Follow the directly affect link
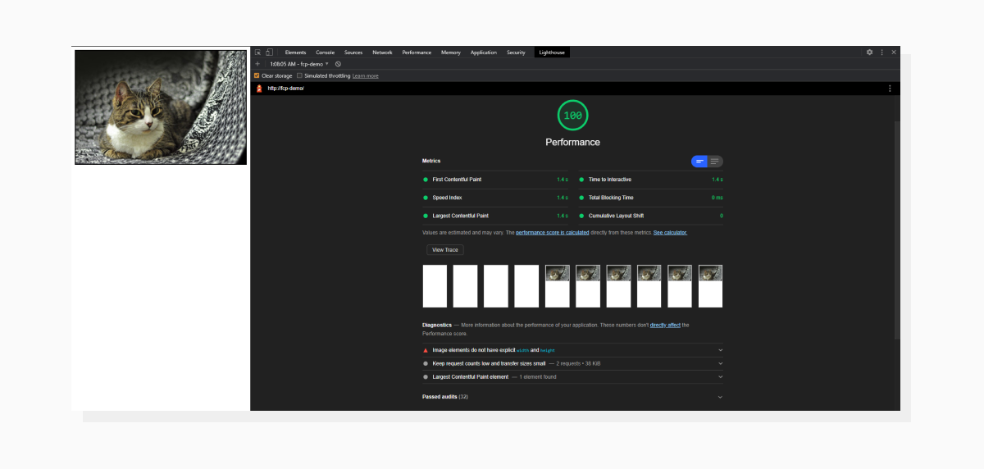This screenshot has width=984, height=469. [665, 326]
